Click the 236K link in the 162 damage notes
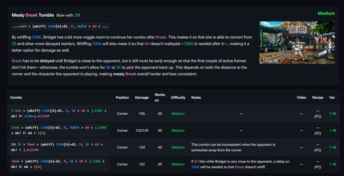The image size is (344, 176). click(195, 167)
